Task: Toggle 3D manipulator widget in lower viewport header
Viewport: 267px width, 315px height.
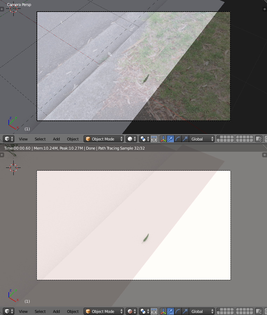Action: 163,311
